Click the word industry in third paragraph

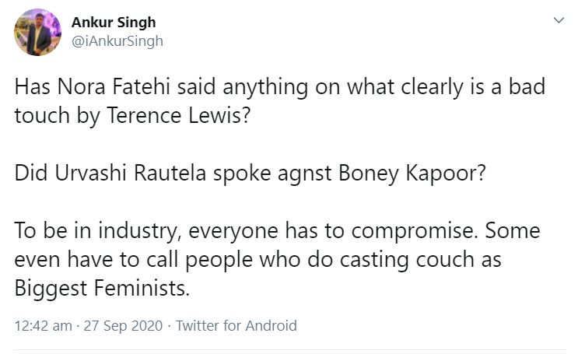click(x=138, y=232)
